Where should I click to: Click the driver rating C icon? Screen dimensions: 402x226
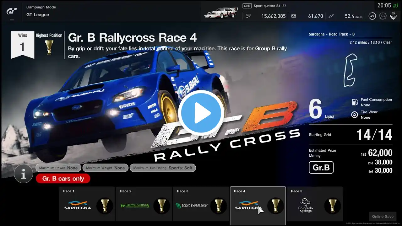(x=383, y=16)
